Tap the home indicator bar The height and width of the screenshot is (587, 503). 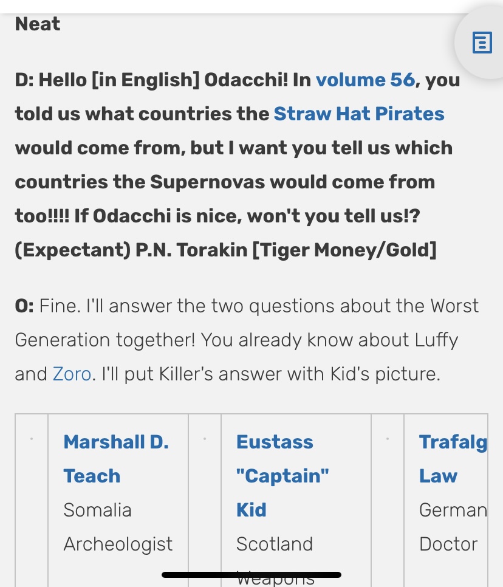tap(251, 574)
